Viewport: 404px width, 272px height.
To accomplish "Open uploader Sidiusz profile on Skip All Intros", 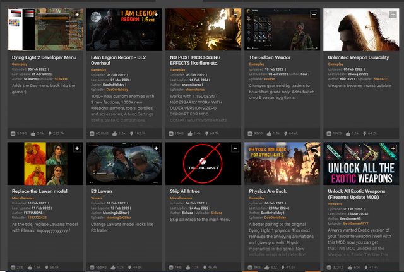I will click(218, 215).
